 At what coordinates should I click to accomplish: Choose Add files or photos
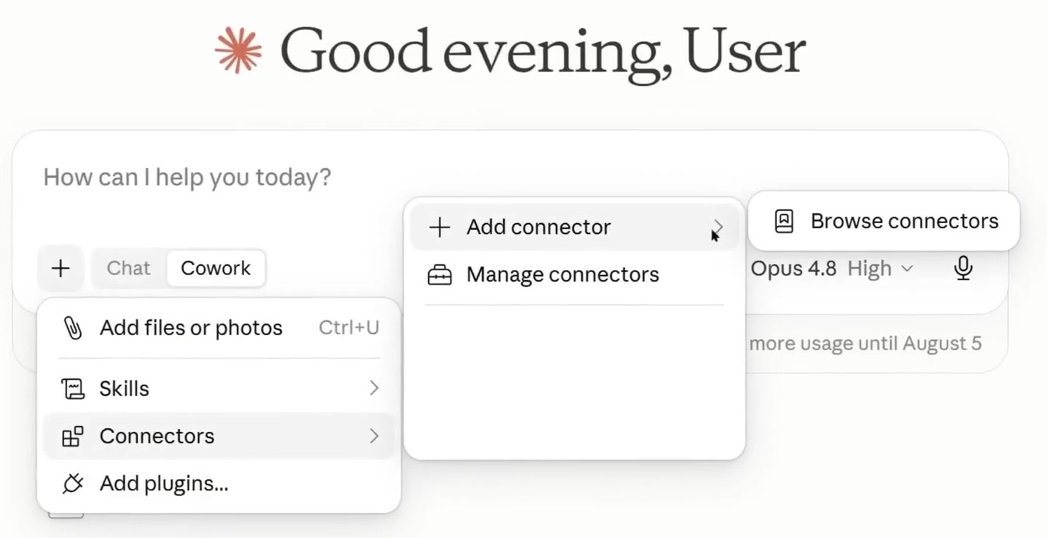(219, 328)
